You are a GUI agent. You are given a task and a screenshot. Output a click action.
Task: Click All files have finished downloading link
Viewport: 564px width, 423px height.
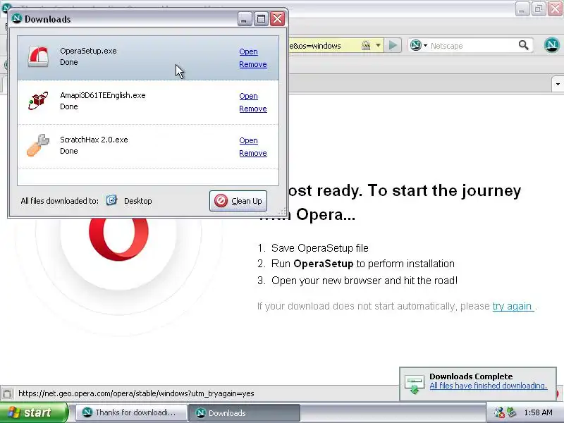[x=488, y=386]
